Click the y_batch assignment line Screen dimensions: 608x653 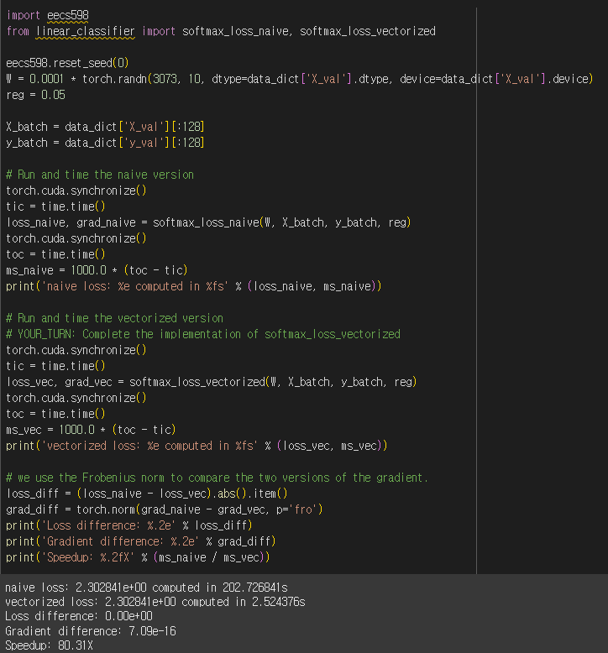coord(106,143)
